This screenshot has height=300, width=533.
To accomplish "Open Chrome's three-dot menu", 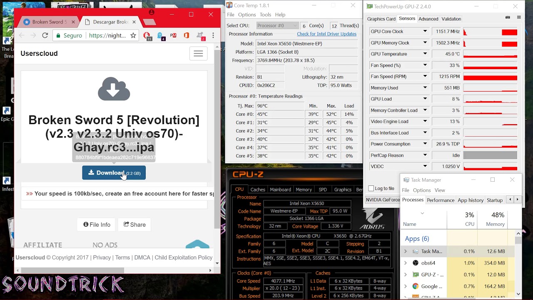I will [213, 35].
